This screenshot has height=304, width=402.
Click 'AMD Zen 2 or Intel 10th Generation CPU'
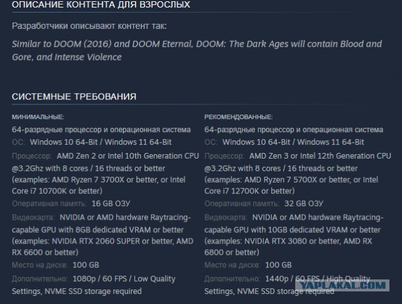pyautogui.click(x=128, y=156)
